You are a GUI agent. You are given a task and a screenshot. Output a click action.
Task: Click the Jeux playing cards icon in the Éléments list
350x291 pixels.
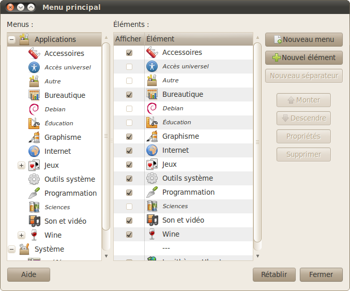[152, 164]
